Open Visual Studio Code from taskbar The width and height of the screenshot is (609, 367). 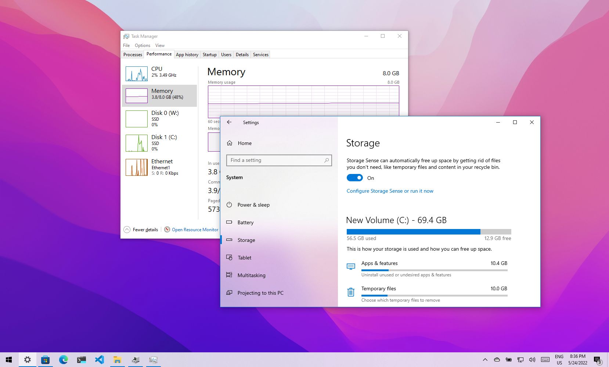pos(99,360)
